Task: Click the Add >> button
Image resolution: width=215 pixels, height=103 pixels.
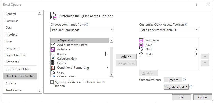Action: pos(126,57)
